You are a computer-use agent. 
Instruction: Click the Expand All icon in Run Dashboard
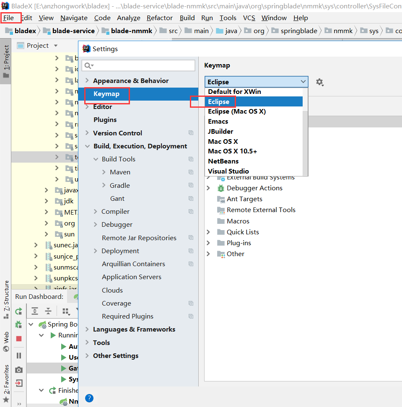pos(35,311)
